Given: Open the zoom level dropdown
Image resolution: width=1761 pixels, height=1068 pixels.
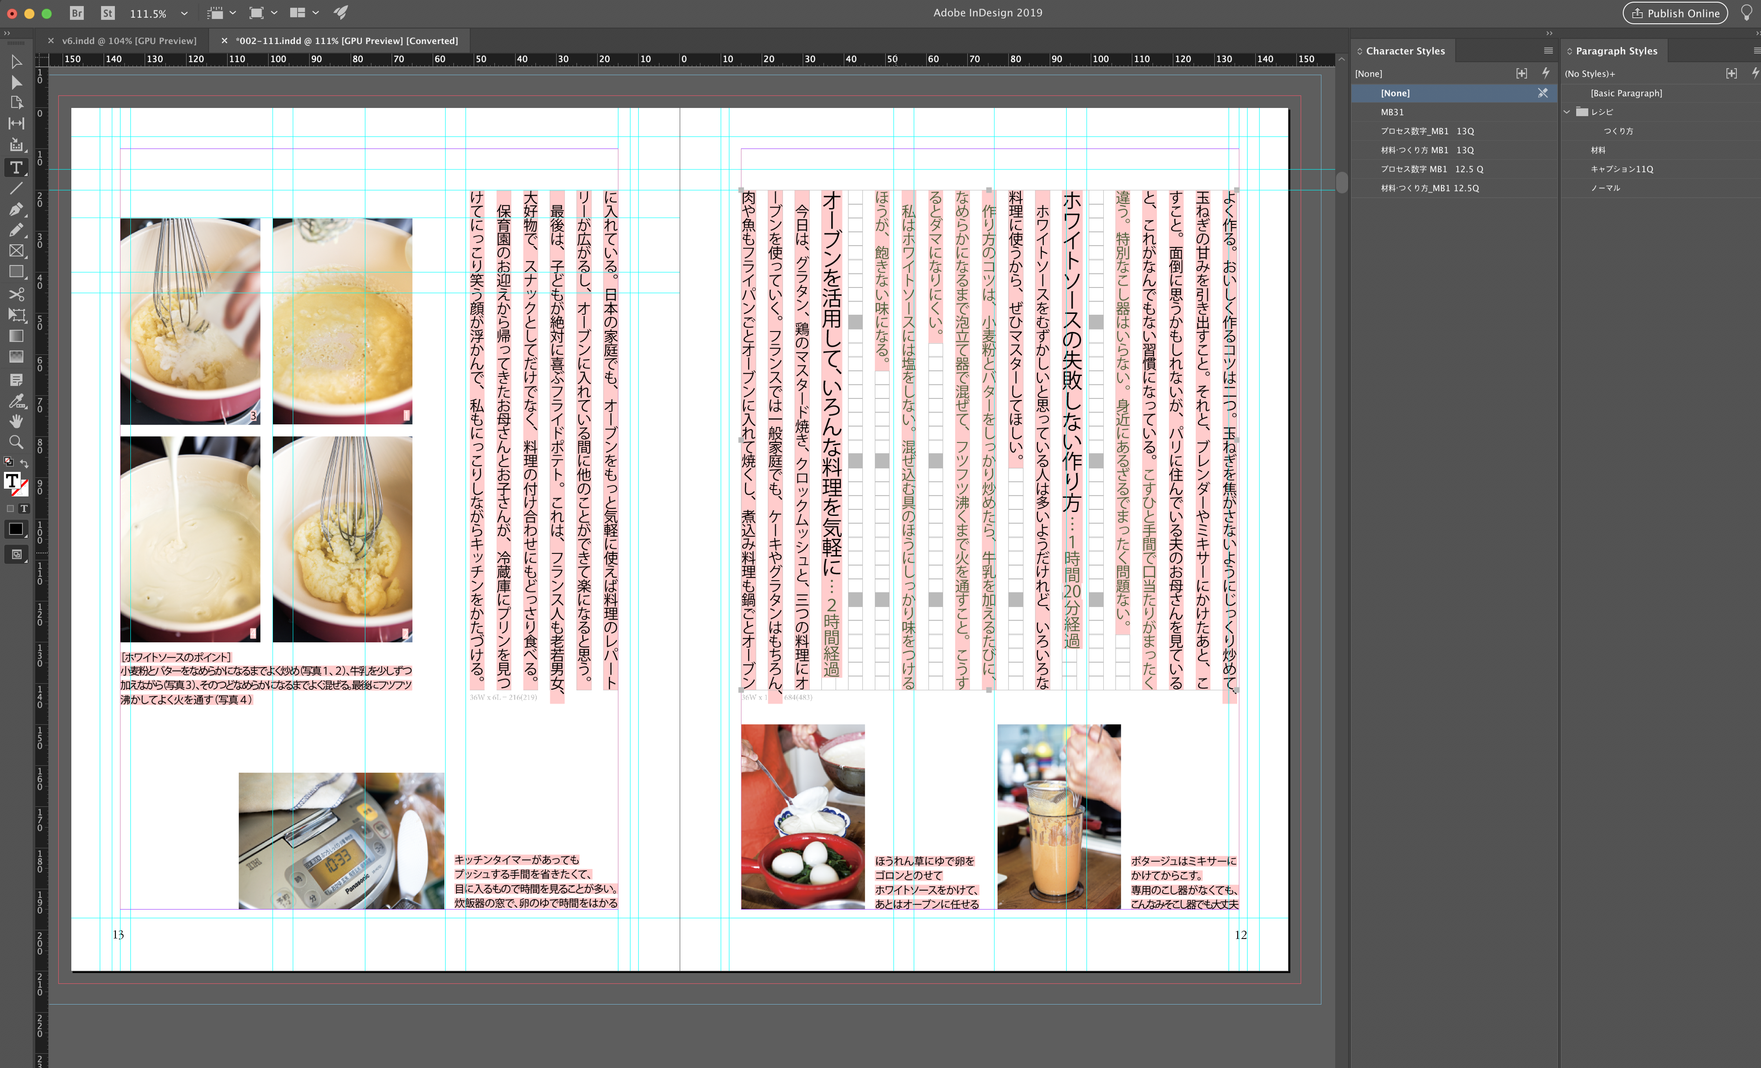Looking at the screenshot, I should tap(184, 13).
